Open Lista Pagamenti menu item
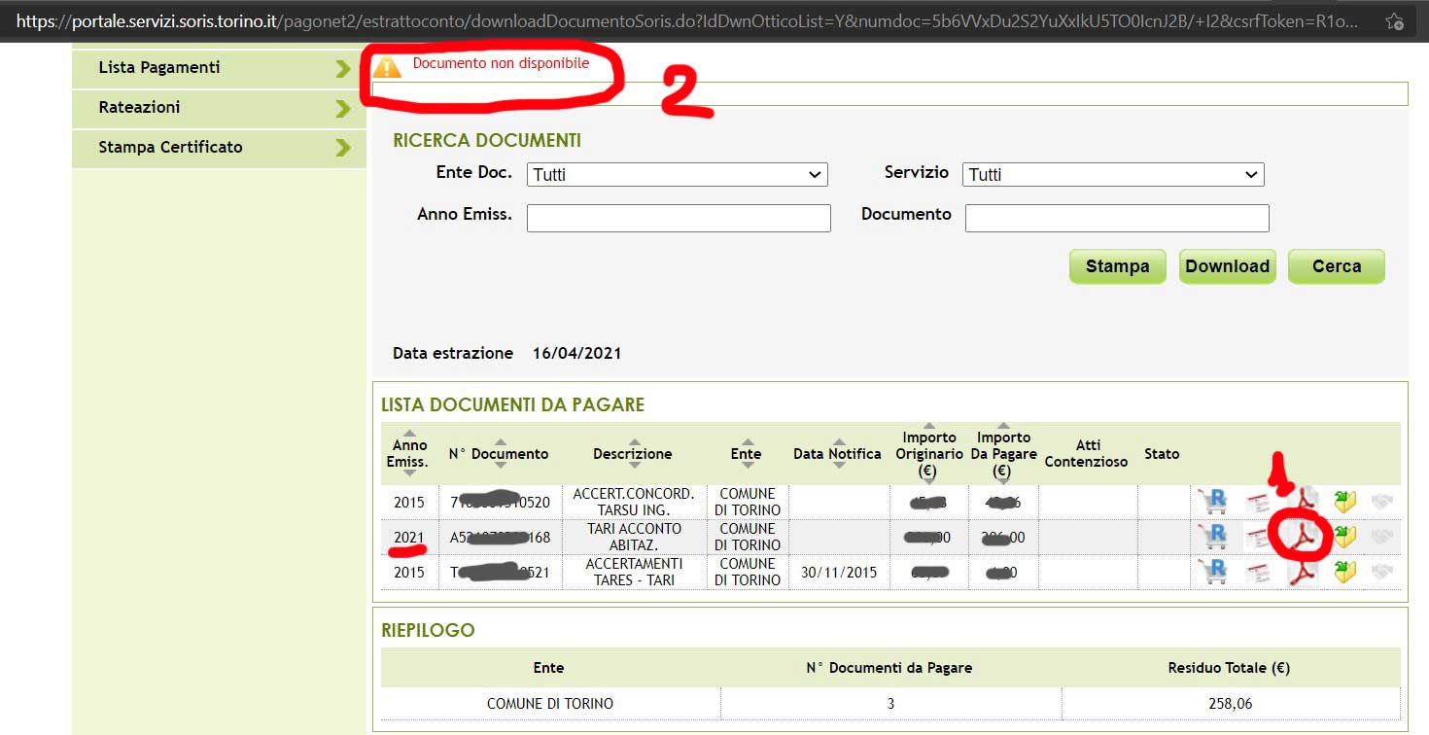 219,68
